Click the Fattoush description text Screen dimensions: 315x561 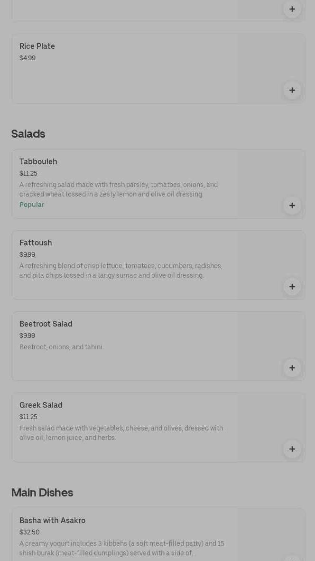(x=120, y=271)
